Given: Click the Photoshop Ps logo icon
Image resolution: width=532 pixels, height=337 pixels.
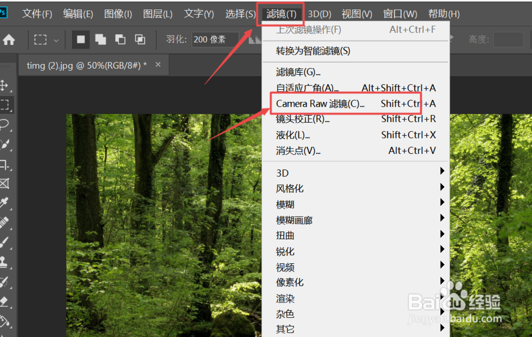Looking at the screenshot, I should (x=3, y=13).
